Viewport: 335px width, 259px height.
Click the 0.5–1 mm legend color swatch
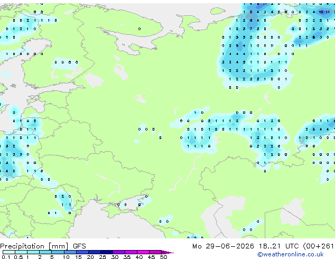point(21,252)
